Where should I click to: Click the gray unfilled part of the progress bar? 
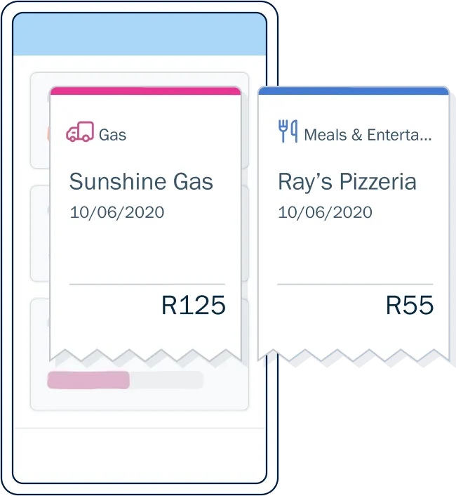[166, 380]
